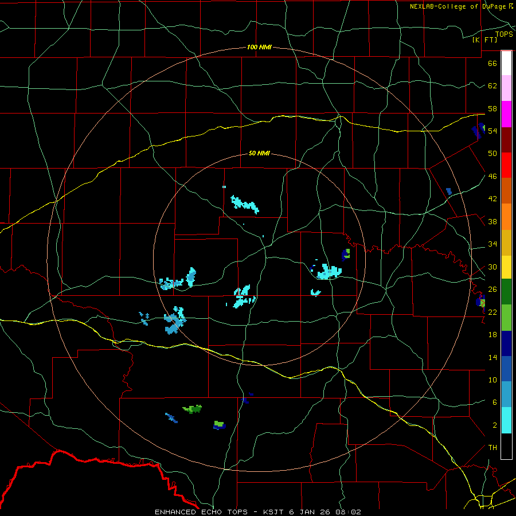Select the magenta legend swatch
Viewport: 516px width, 516px height.
pyautogui.click(x=506, y=114)
